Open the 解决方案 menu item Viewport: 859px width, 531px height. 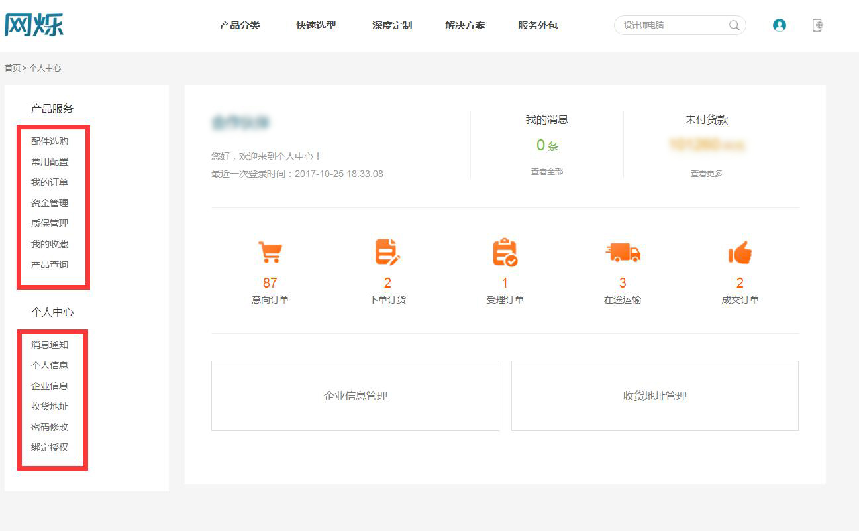pyautogui.click(x=465, y=25)
